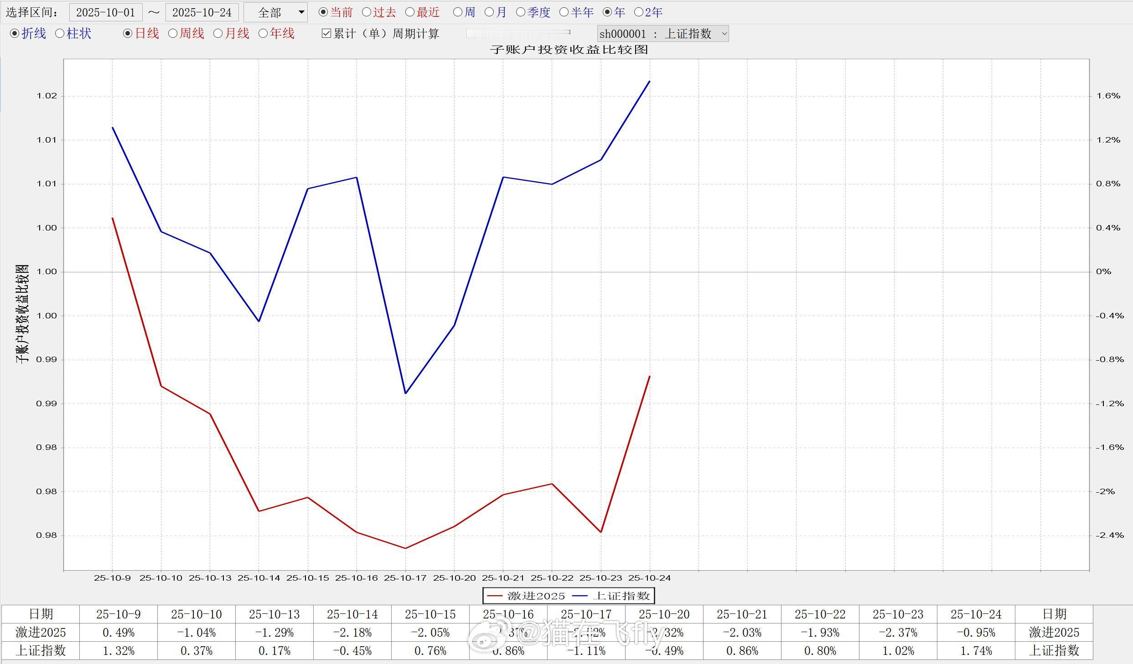The image size is (1133, 664).
Task: Choose the 过去 period radio button
Action: [367, 12]
